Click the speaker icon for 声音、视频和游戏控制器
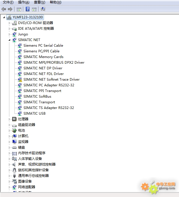Viewport: 179px width, 197px height. (14, 164)
